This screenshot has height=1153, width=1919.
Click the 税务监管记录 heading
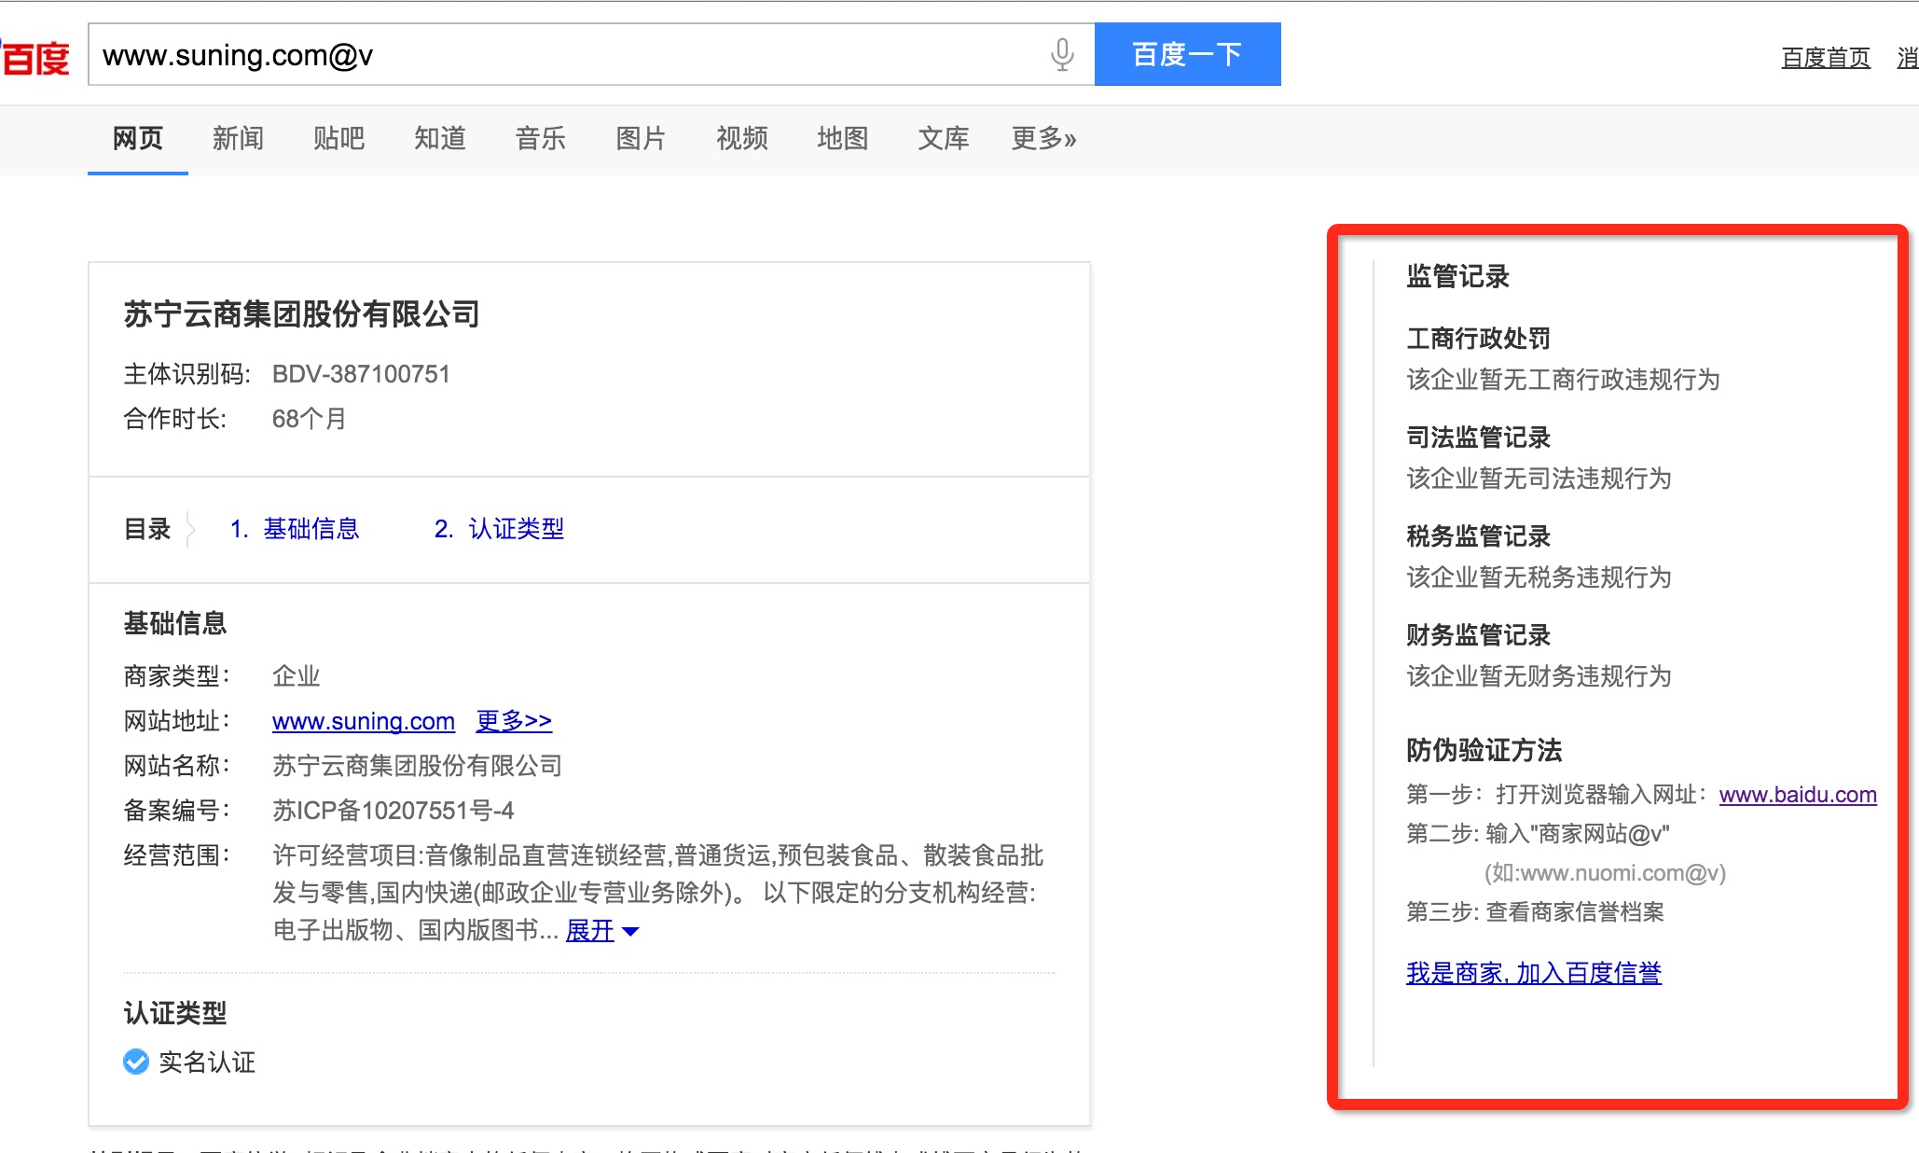1478,536
